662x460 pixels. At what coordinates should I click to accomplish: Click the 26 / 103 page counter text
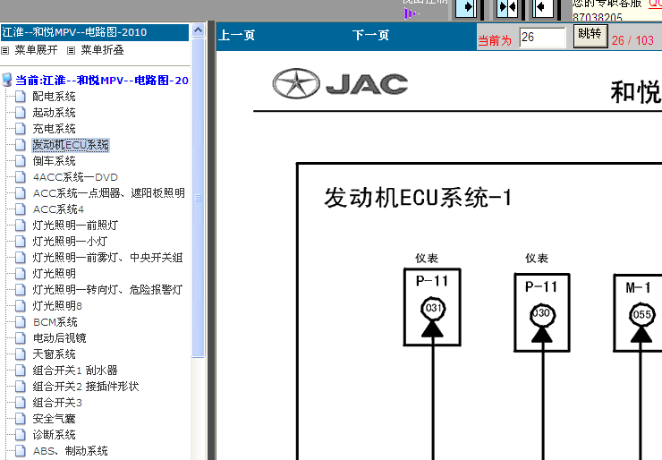coord(632,40)
